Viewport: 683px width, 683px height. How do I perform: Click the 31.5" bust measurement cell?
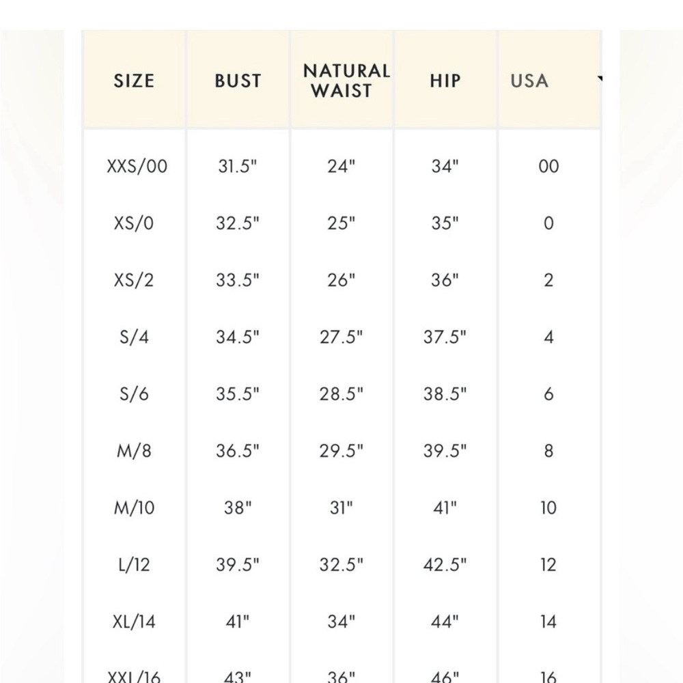[238, 167]
